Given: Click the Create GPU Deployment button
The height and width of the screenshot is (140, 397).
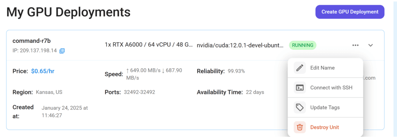Looking at the screenshot, I should 350,12.
